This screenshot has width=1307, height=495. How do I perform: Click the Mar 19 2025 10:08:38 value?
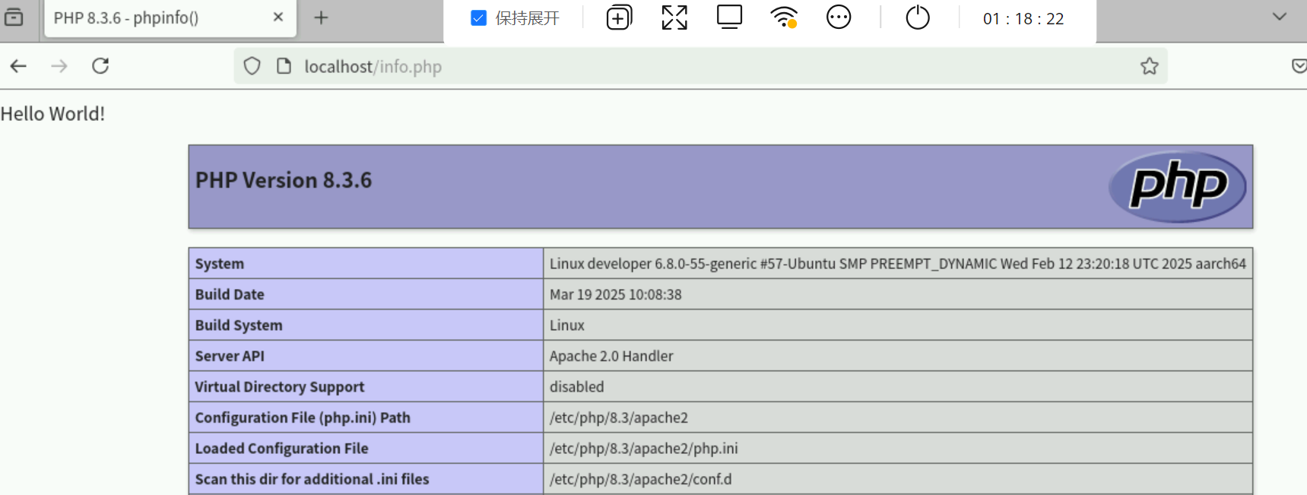point(616,294)
